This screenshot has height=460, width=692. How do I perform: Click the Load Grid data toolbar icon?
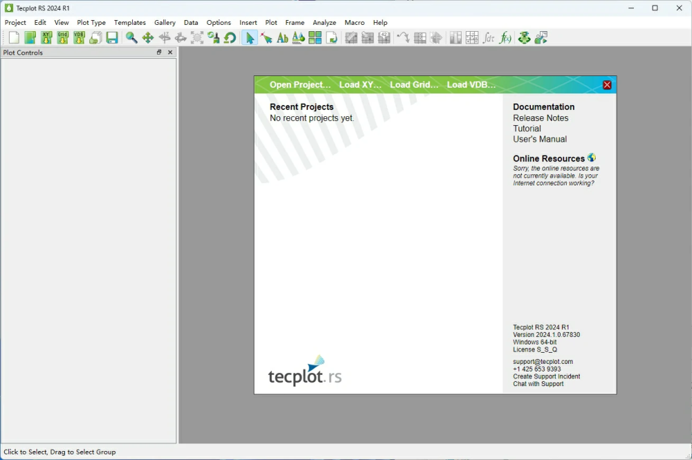(63, 38)
